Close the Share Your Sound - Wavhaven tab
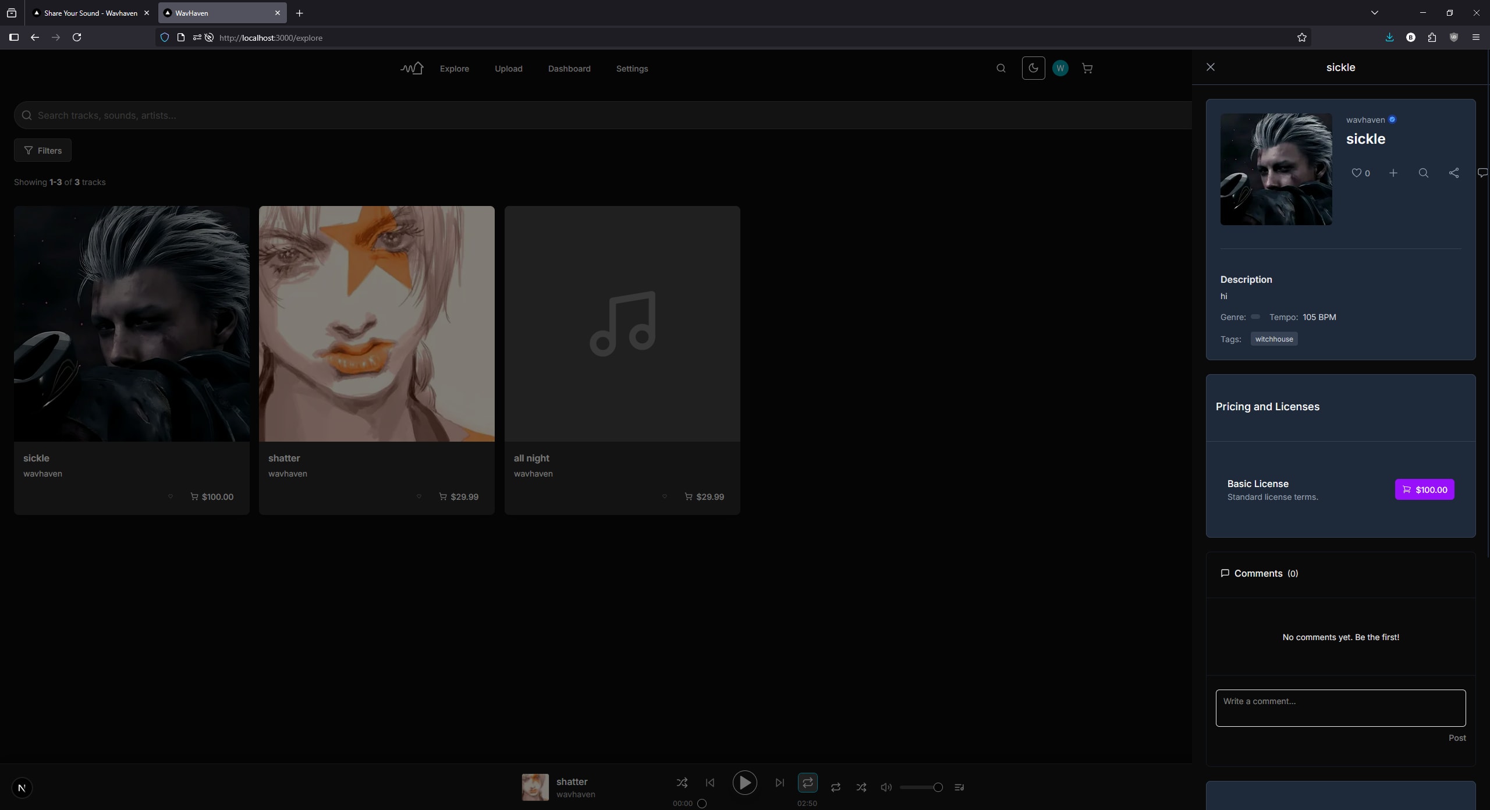Viewport: 1490px width, 810px height. click(x=147, y=13)
